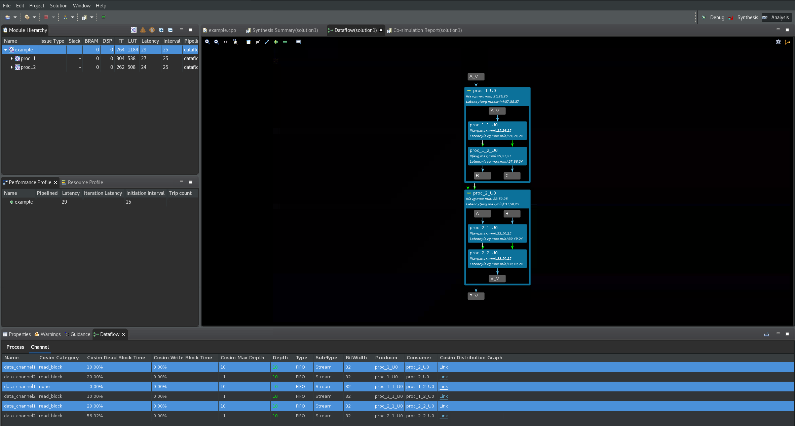This screenshot has height=426, width=795.
Task: Select the Process tab in bottom panel
Action: tap(15, 347)
